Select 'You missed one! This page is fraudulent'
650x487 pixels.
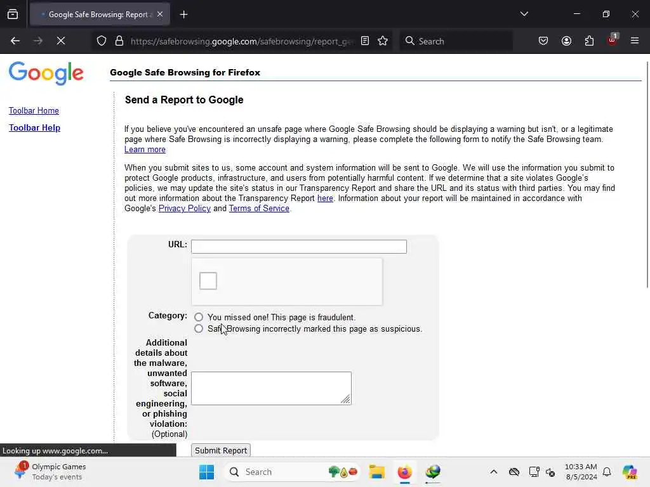(x=199, y=317)
